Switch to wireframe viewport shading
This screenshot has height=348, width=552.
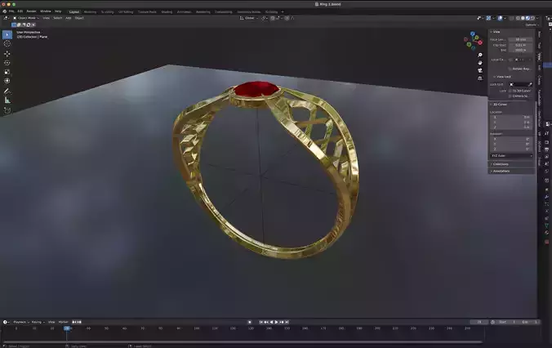click(518, 18)
